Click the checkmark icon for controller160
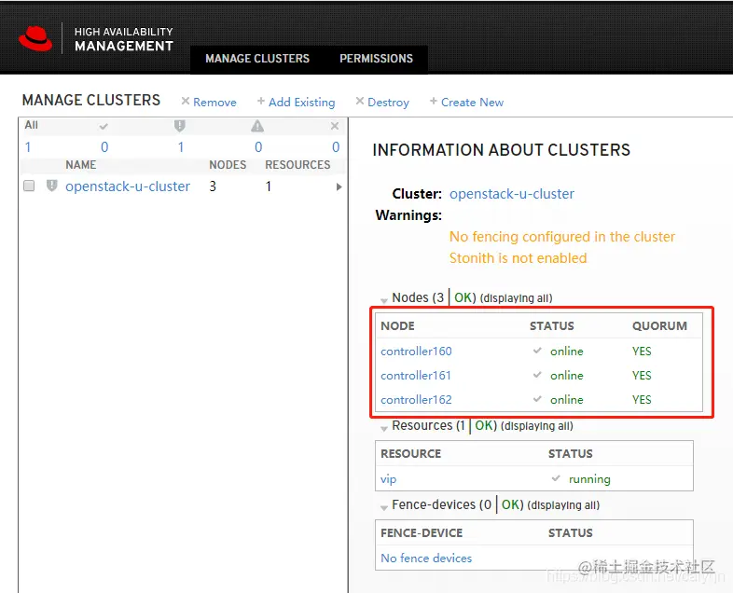 click(537, 351)
